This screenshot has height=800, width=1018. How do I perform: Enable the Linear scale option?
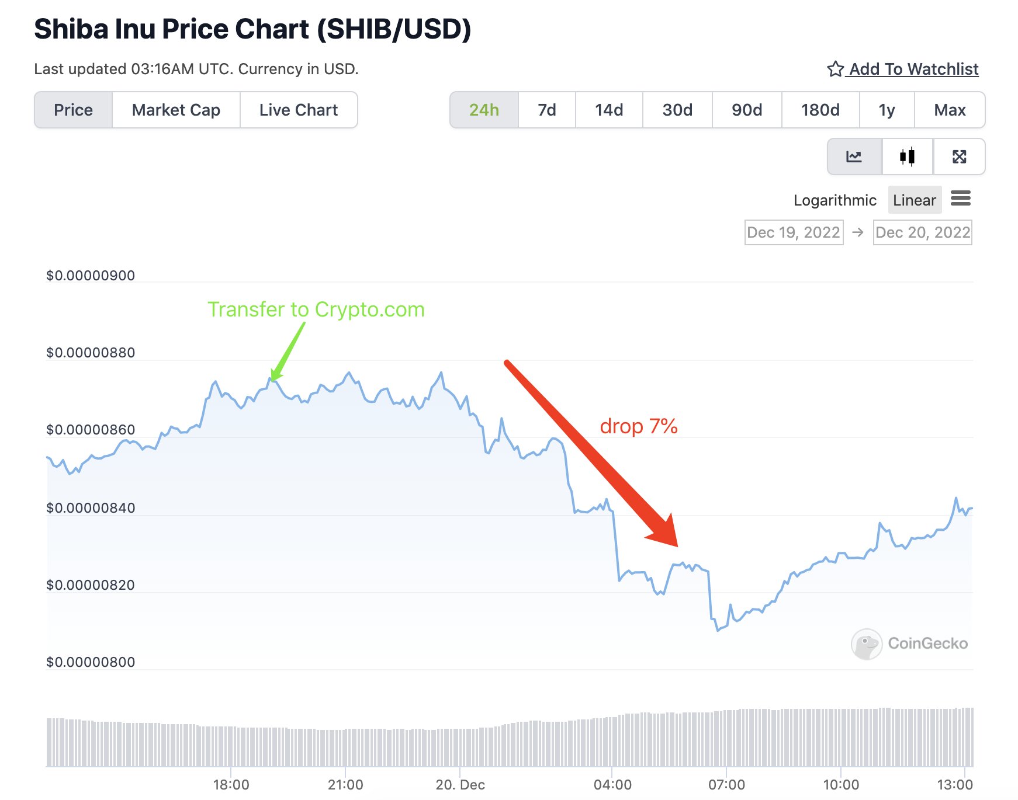[x=914, y=200]
